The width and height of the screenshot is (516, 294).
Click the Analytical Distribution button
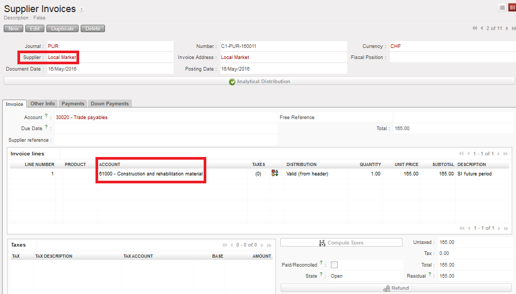pyautogui.click(x=259, y=82)
